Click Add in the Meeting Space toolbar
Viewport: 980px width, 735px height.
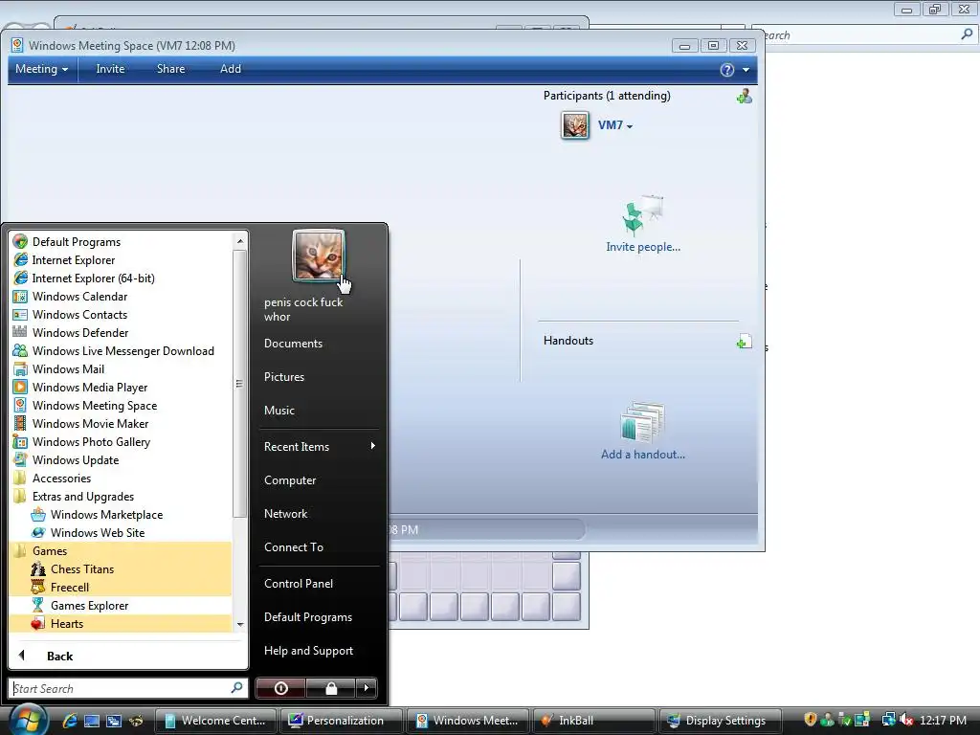[231, 69]
